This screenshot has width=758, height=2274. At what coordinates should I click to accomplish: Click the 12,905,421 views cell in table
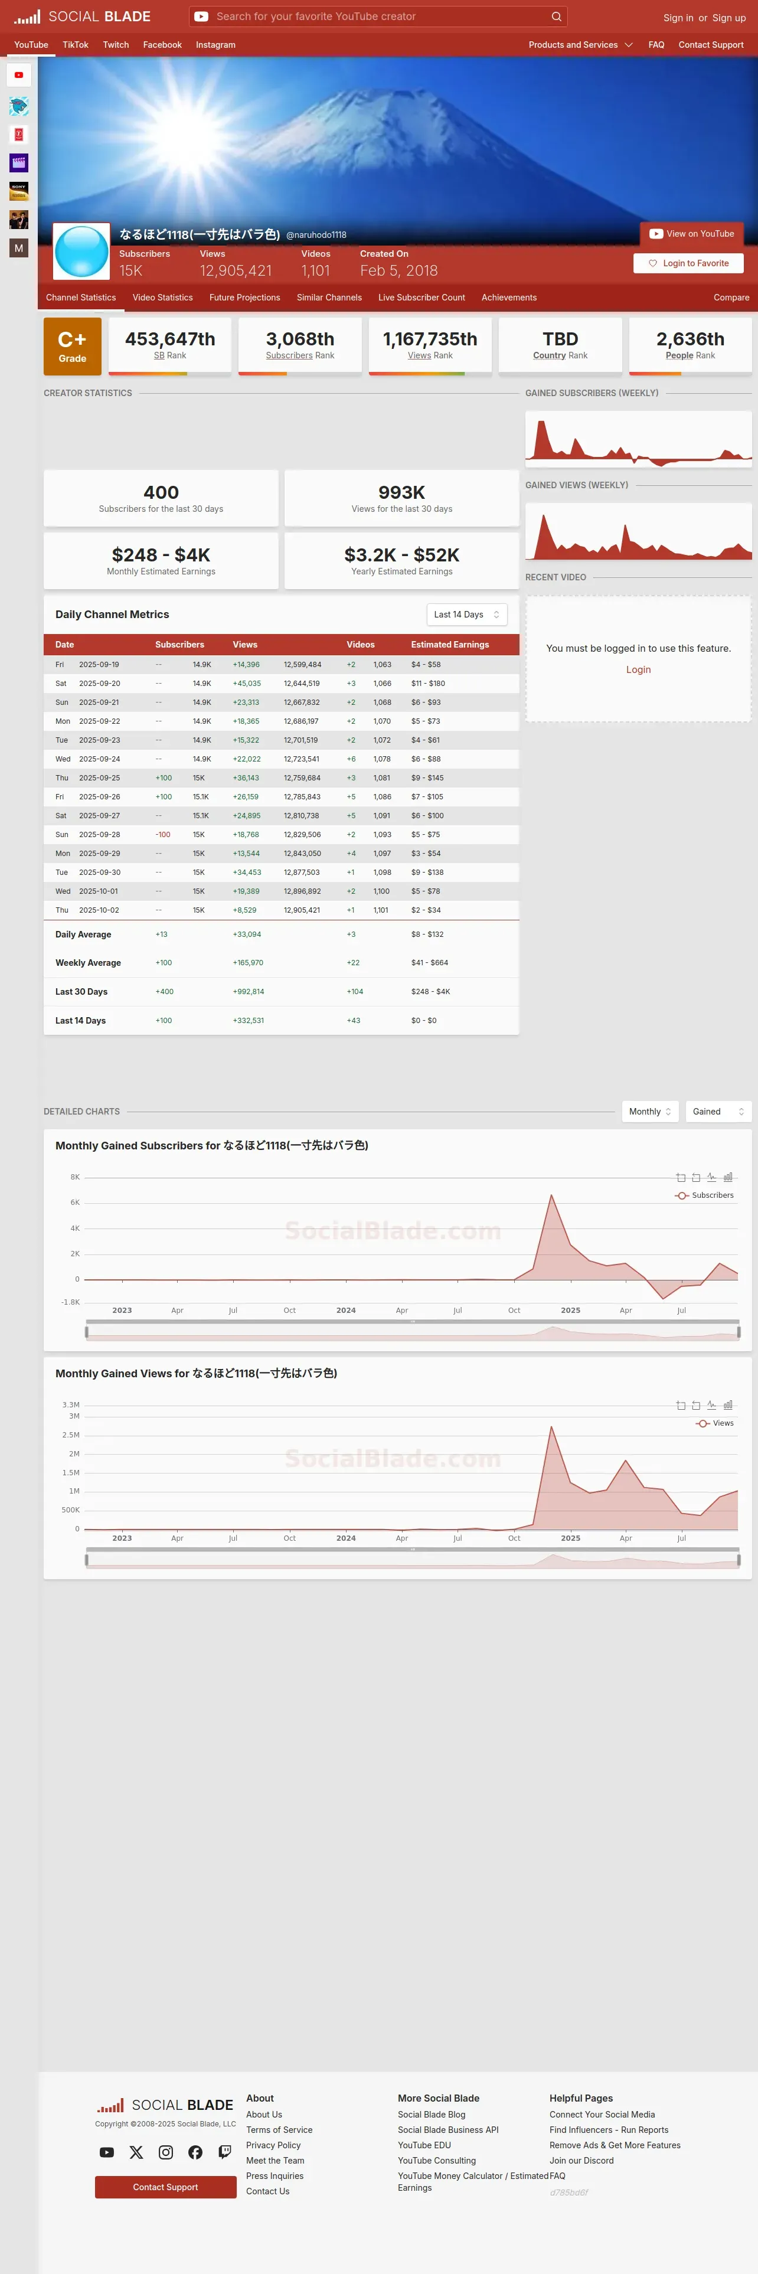(x=302, y=910)
